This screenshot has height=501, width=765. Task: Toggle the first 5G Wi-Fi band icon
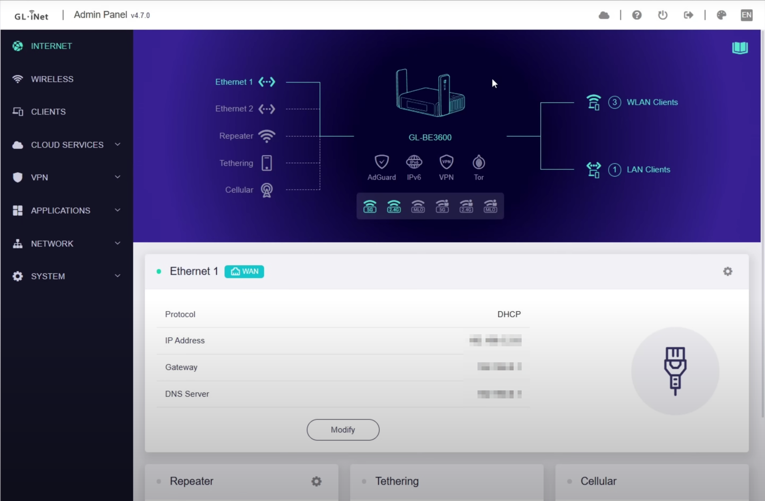click(370, 206)
